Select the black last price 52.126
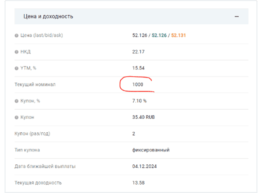 tap(140, 35)
